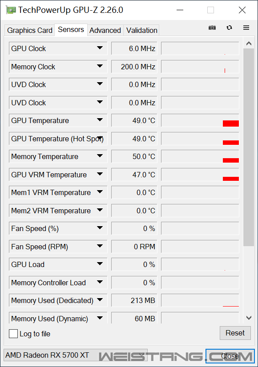Screen dimensions: 258x367
Task: Click the refresh icon in the toolbar
Action: (229, 28)
